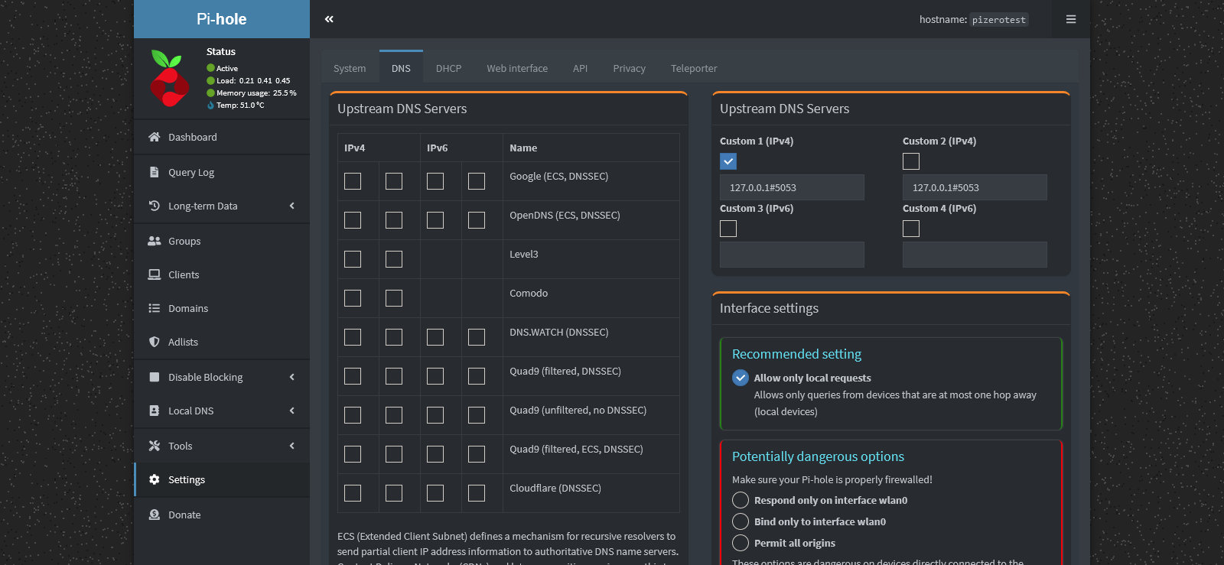Expand the Long-term Data submenu
The image size is (1224, 565).
(x=291, y=206)
